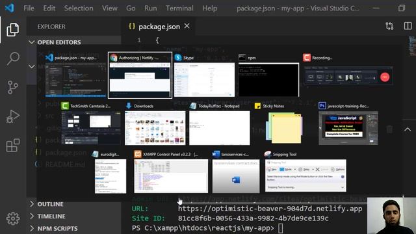Switch to tanoservices Word document thumbnail
Screen dimensions: 416x234
[x=236, y=176]
